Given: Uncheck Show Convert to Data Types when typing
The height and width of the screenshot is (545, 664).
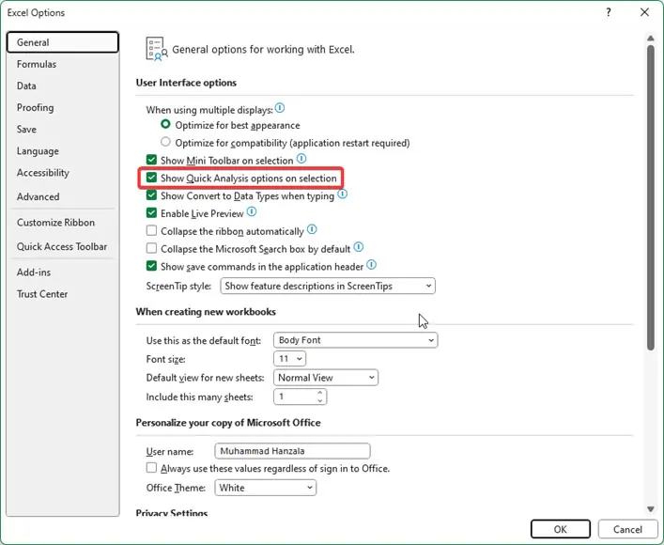Looking at the screenshot, I should point(151,195).
